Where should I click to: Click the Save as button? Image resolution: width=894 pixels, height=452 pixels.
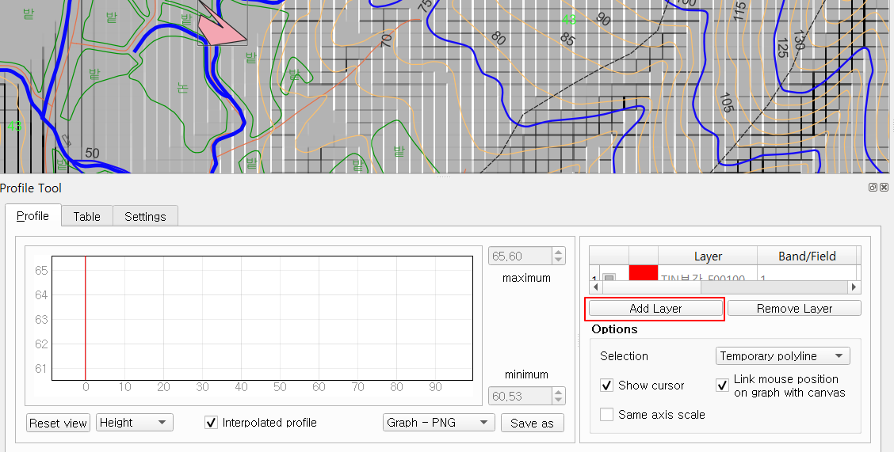point(532,423)
